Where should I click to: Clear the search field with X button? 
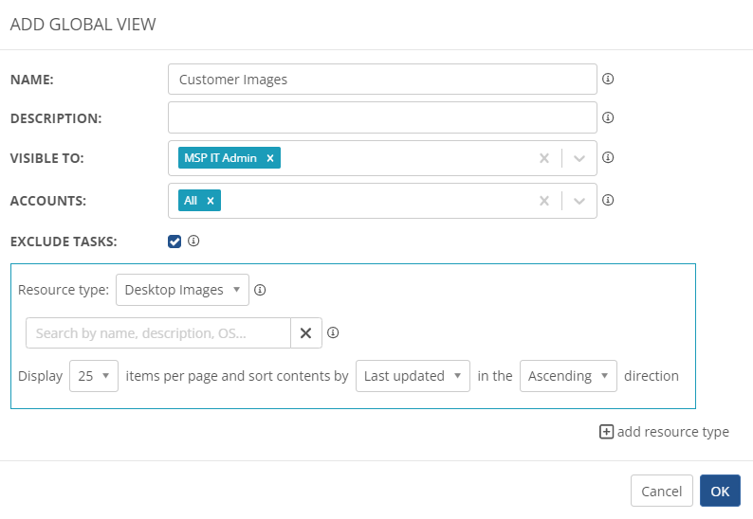(305, 333)
